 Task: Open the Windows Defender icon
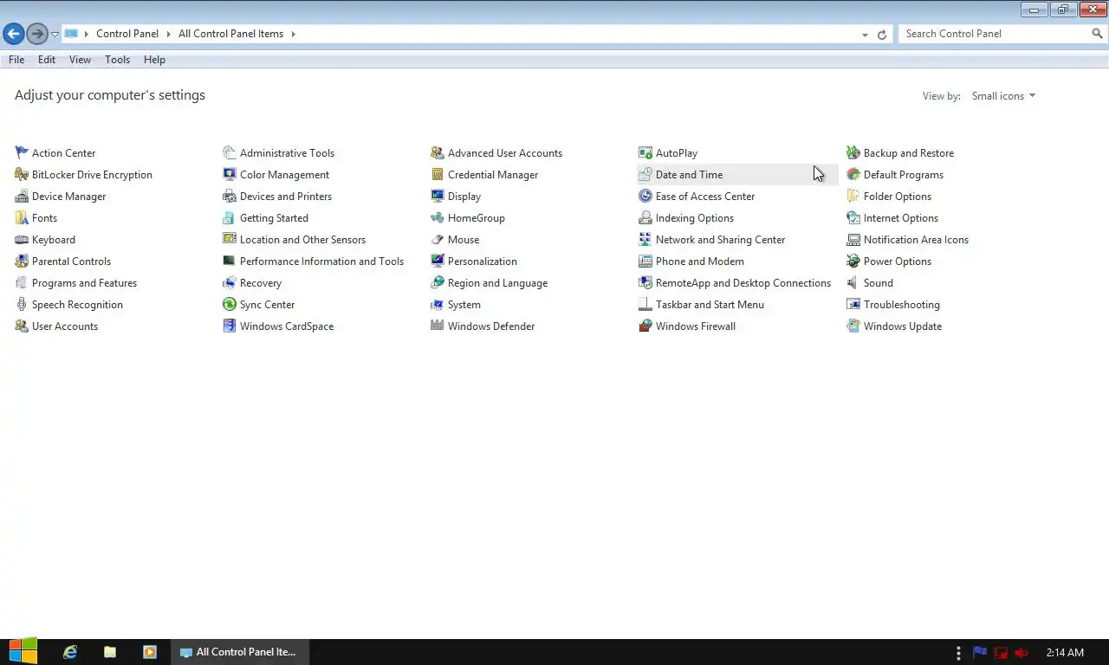point(438,326)
